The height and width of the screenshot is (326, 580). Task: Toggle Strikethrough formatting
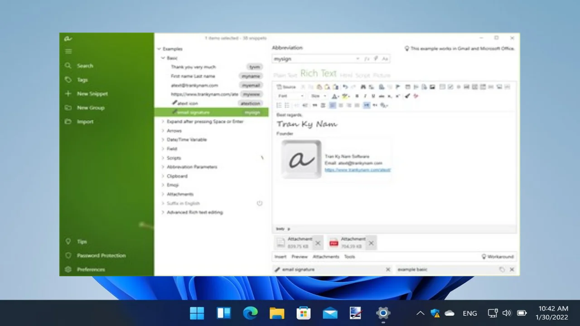[x=382, y=96]
